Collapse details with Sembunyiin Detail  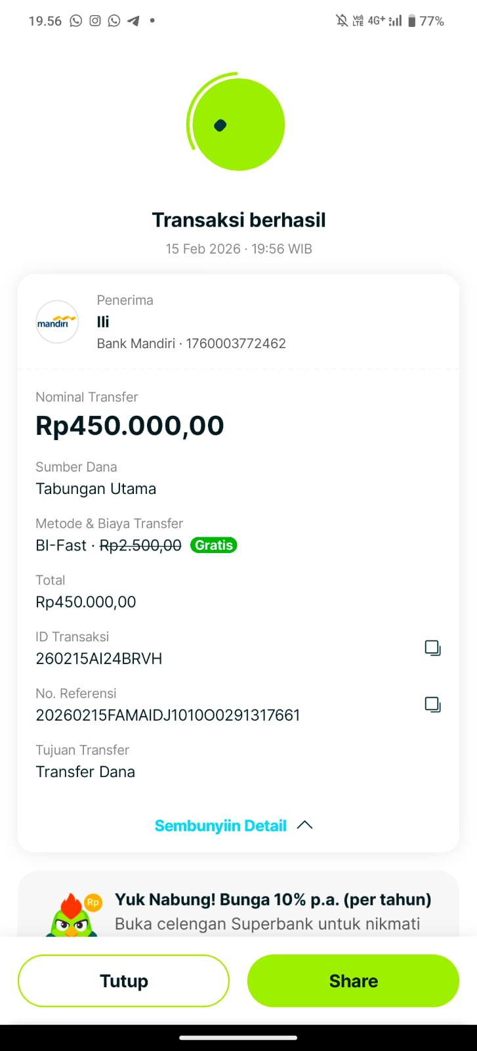click(x=220, y=826)
